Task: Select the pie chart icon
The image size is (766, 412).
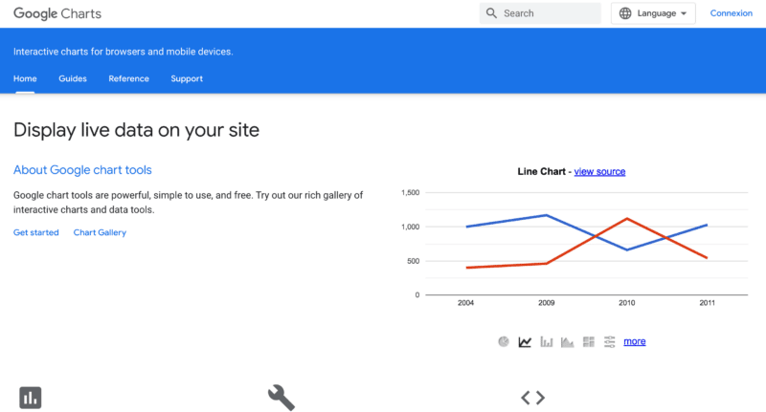Action: tap(504, 341)
